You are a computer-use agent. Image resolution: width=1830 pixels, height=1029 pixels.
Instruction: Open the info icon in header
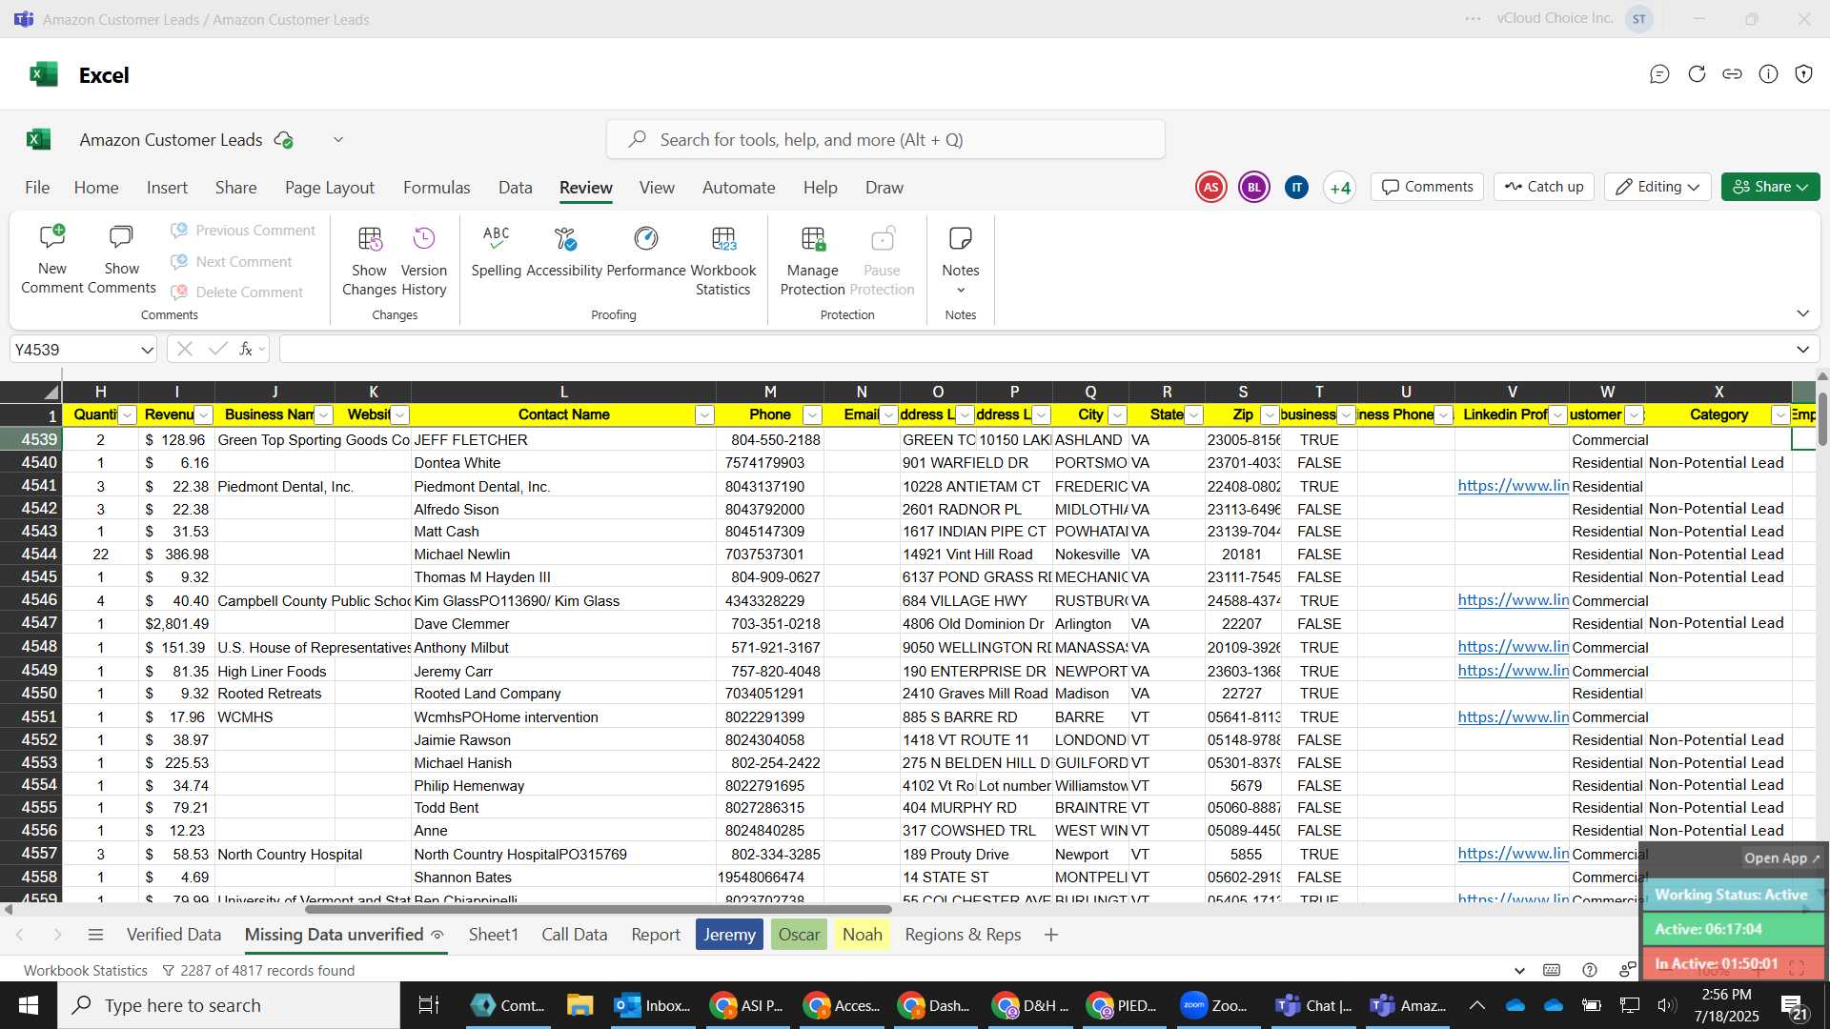(x=1768, y=74)
